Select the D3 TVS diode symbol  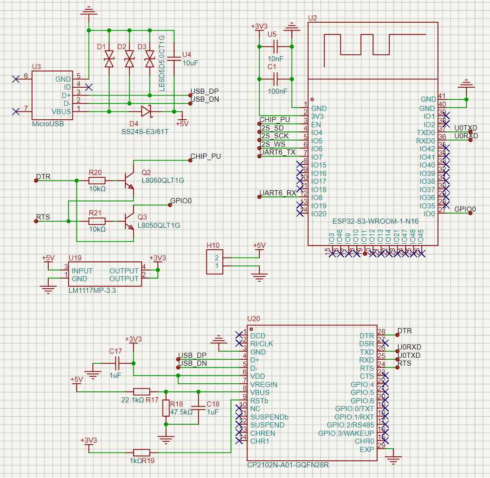[x=150, y=59]
